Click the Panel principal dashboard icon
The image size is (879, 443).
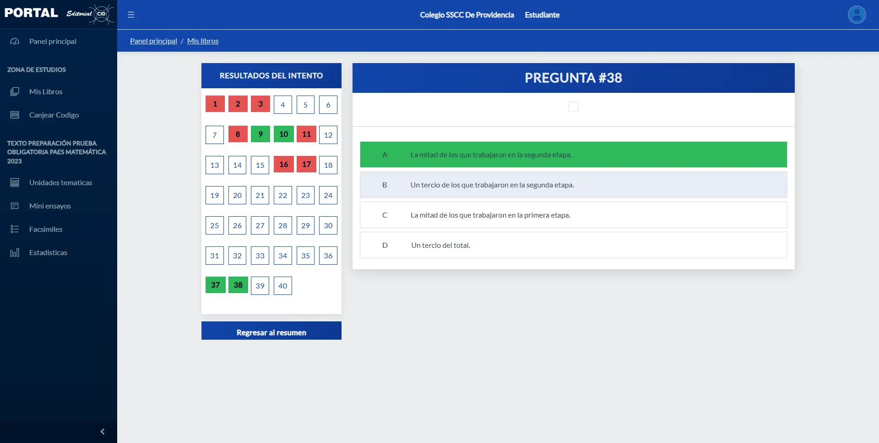click(15, 41)
